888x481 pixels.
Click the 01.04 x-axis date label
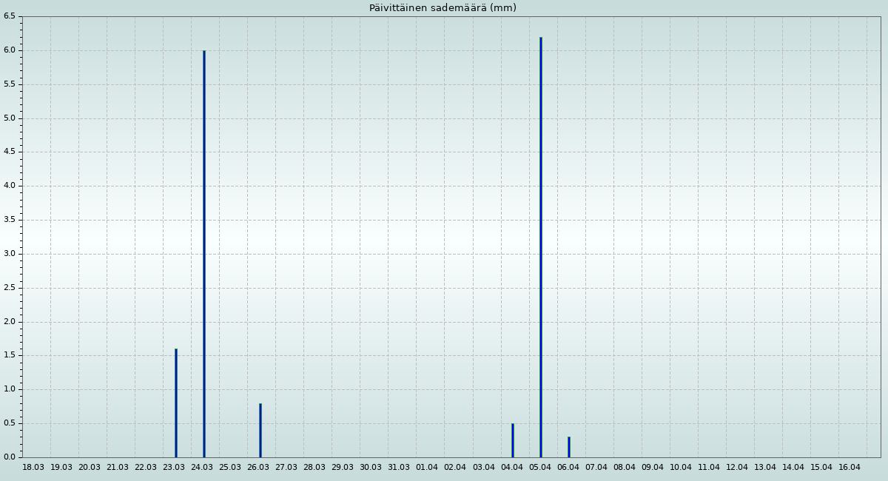[427, 468]
